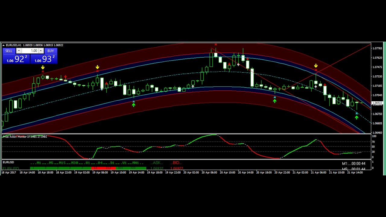The image size is (386, 217).
Task: Click the 1.06750 price scale label
Action: (x=377, y=114)
